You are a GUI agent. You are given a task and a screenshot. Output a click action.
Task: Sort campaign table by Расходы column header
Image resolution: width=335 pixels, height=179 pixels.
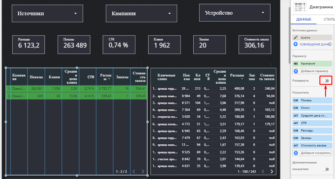click(x=105, y=77)
